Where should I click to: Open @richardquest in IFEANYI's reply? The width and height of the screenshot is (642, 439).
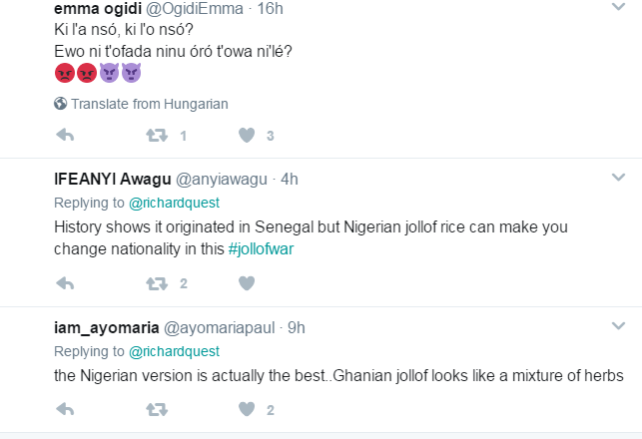pyautogui.click(x=174, y=203)
